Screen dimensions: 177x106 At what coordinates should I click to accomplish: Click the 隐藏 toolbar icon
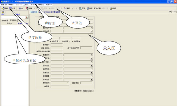5,9
